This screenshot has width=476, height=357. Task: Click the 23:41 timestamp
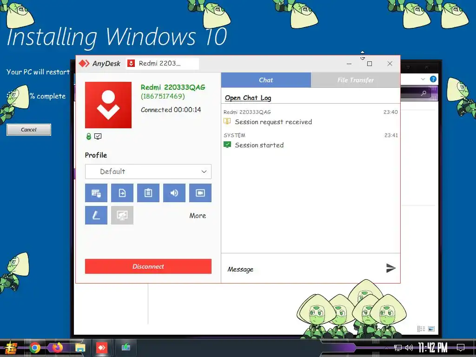[x=391, y=135]
